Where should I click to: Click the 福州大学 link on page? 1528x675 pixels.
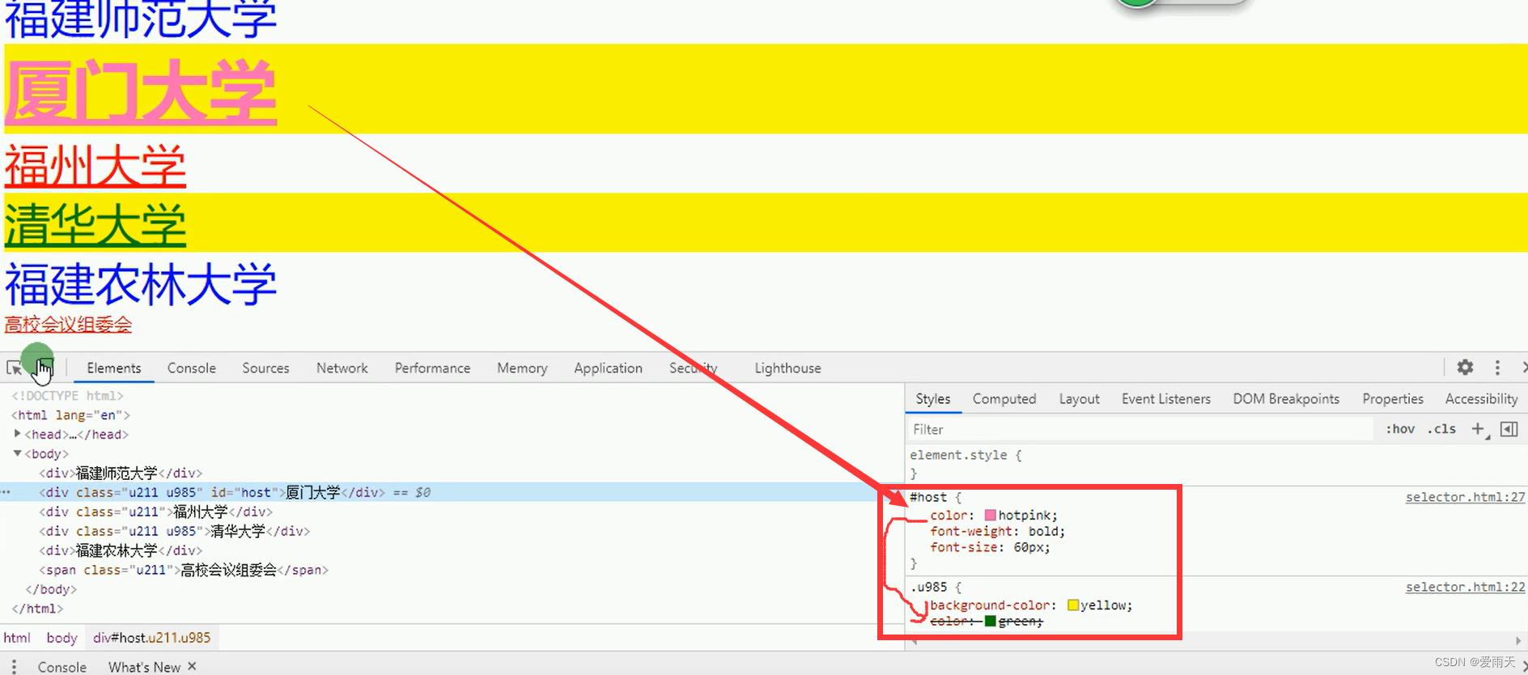95,166
